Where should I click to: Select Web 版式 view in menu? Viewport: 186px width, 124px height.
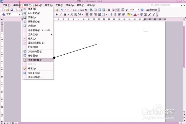coord(38,13)
